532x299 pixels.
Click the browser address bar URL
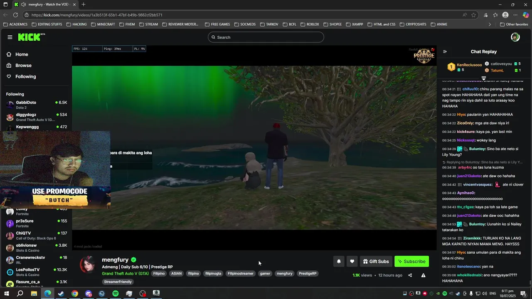[x=97, y=15]
